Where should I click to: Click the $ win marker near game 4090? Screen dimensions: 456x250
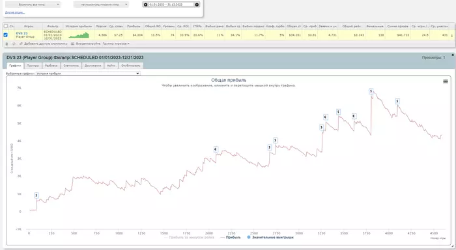[397, 101]
